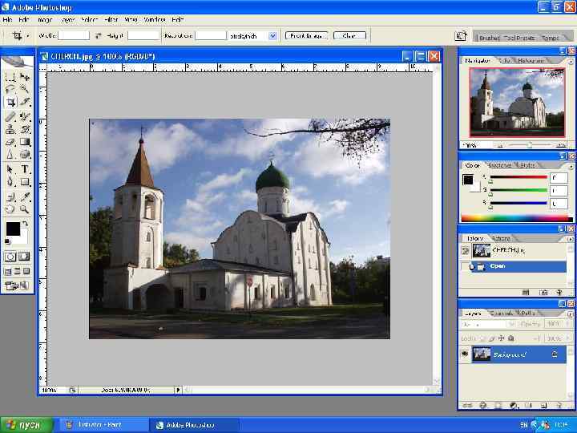Select the Pen tool
This screenshot has height=433, width=577.
[10, 181]
